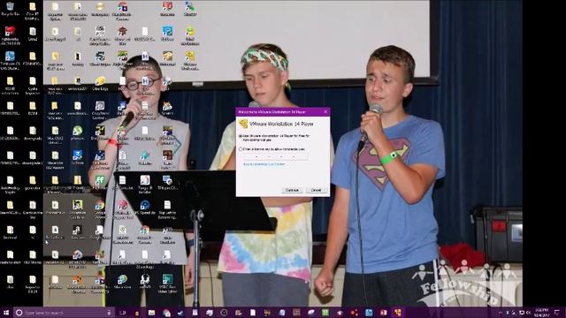Image resolution: width=566 pixels, height=318 pixels.
Task: Close the VMware Workstation 14 Player dialog
Action: click(x=325, y=112)
